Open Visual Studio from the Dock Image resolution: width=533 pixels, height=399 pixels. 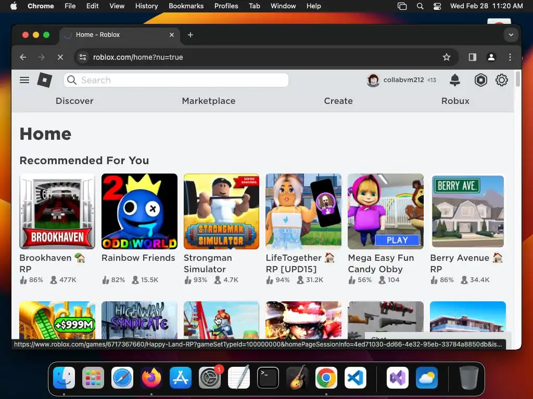397,378
